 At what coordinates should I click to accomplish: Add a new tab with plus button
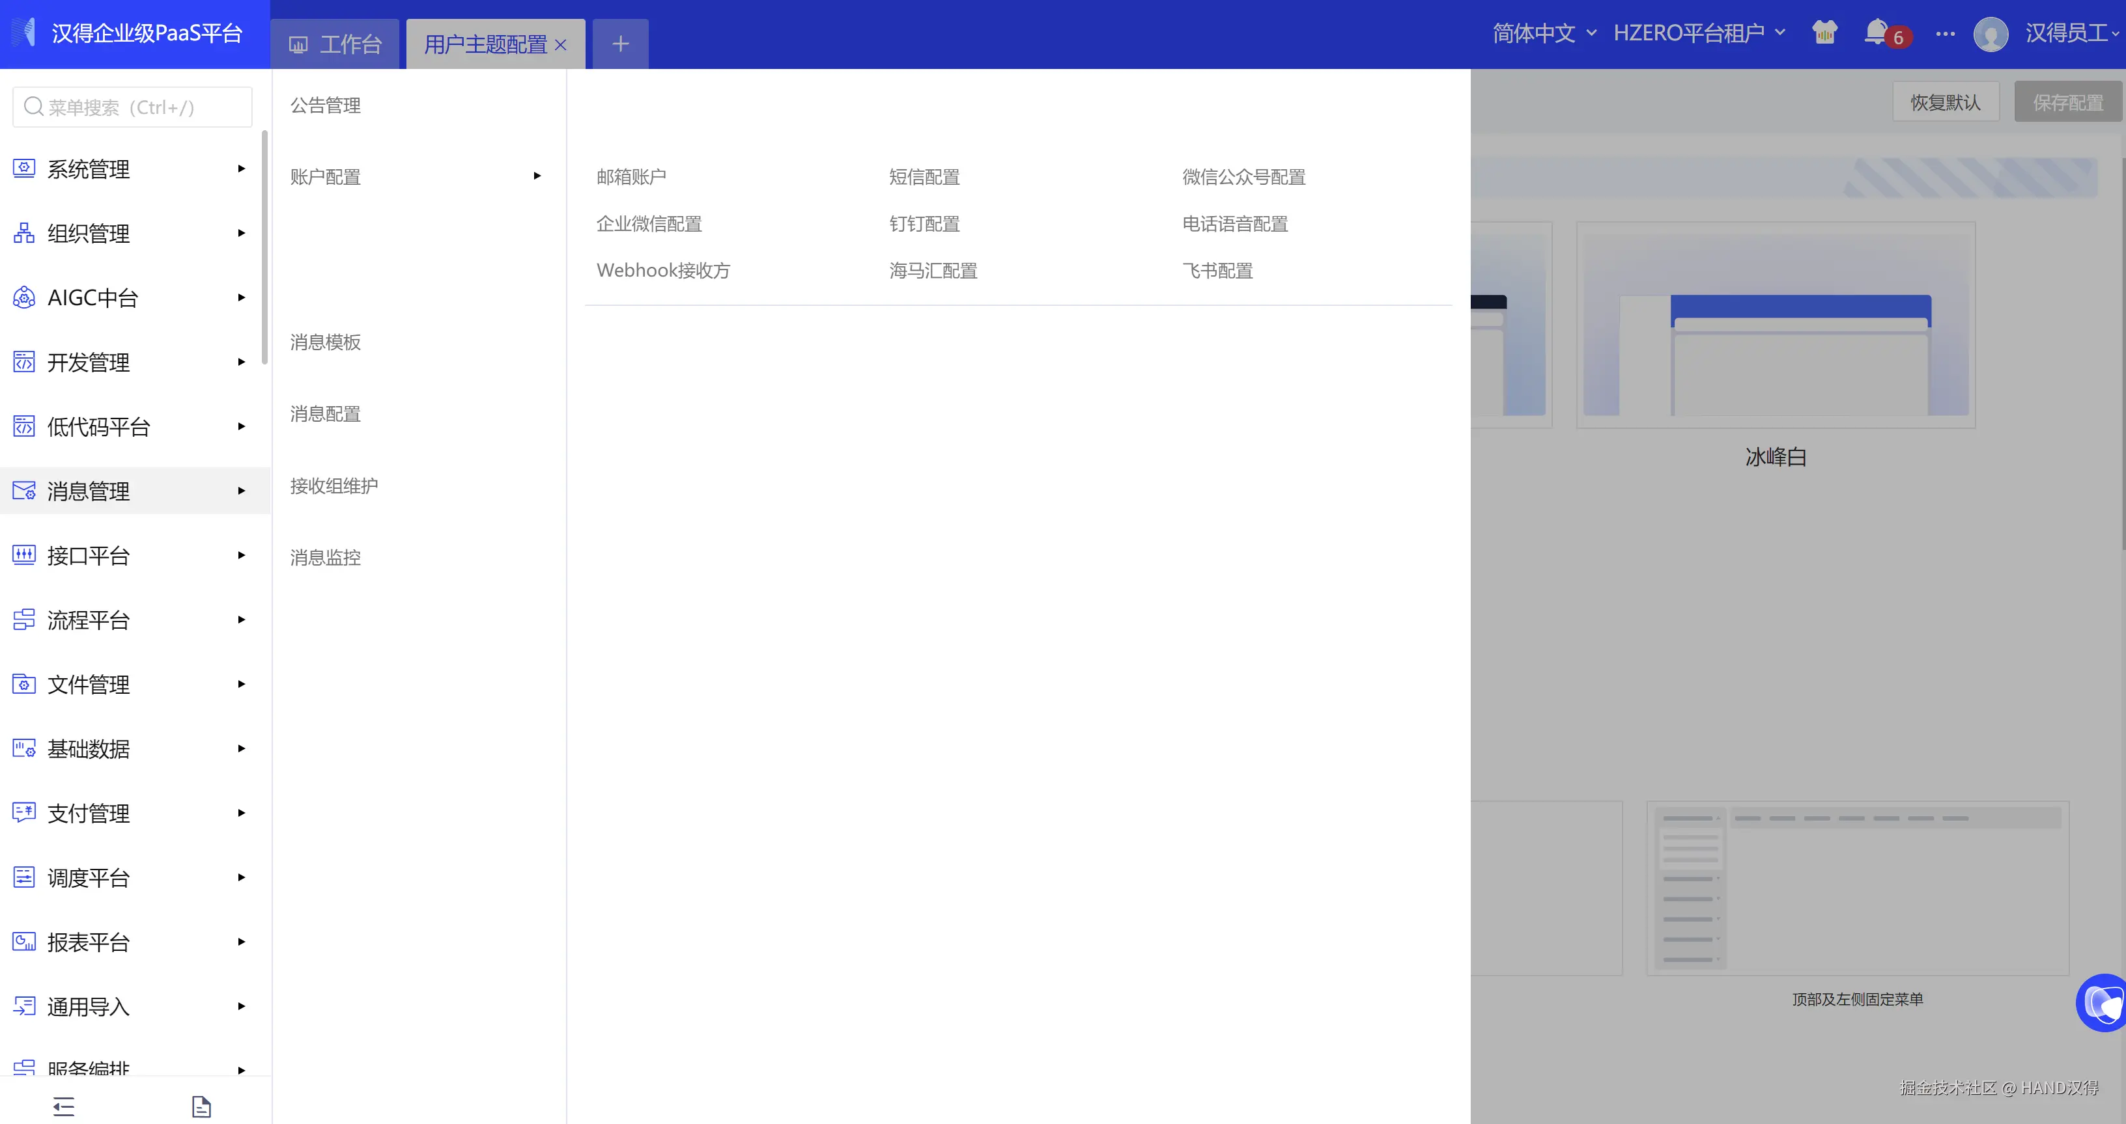pos(621,44)
